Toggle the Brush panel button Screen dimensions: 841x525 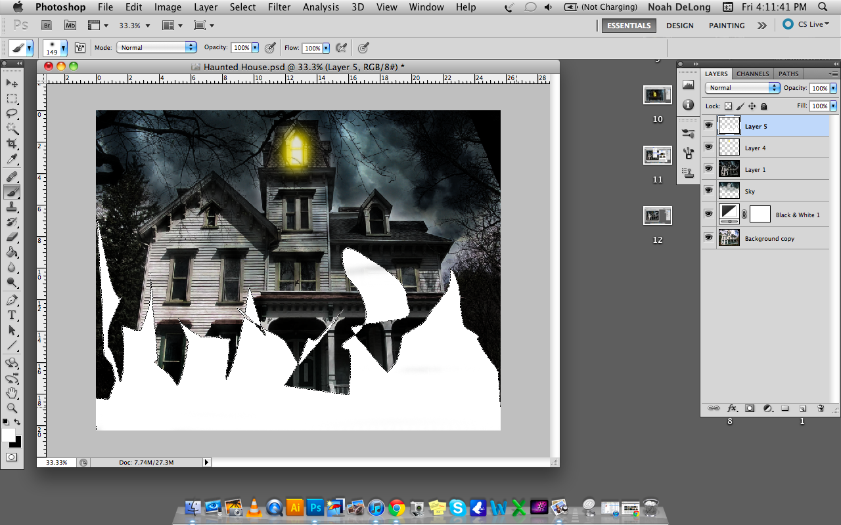point(81,48)
